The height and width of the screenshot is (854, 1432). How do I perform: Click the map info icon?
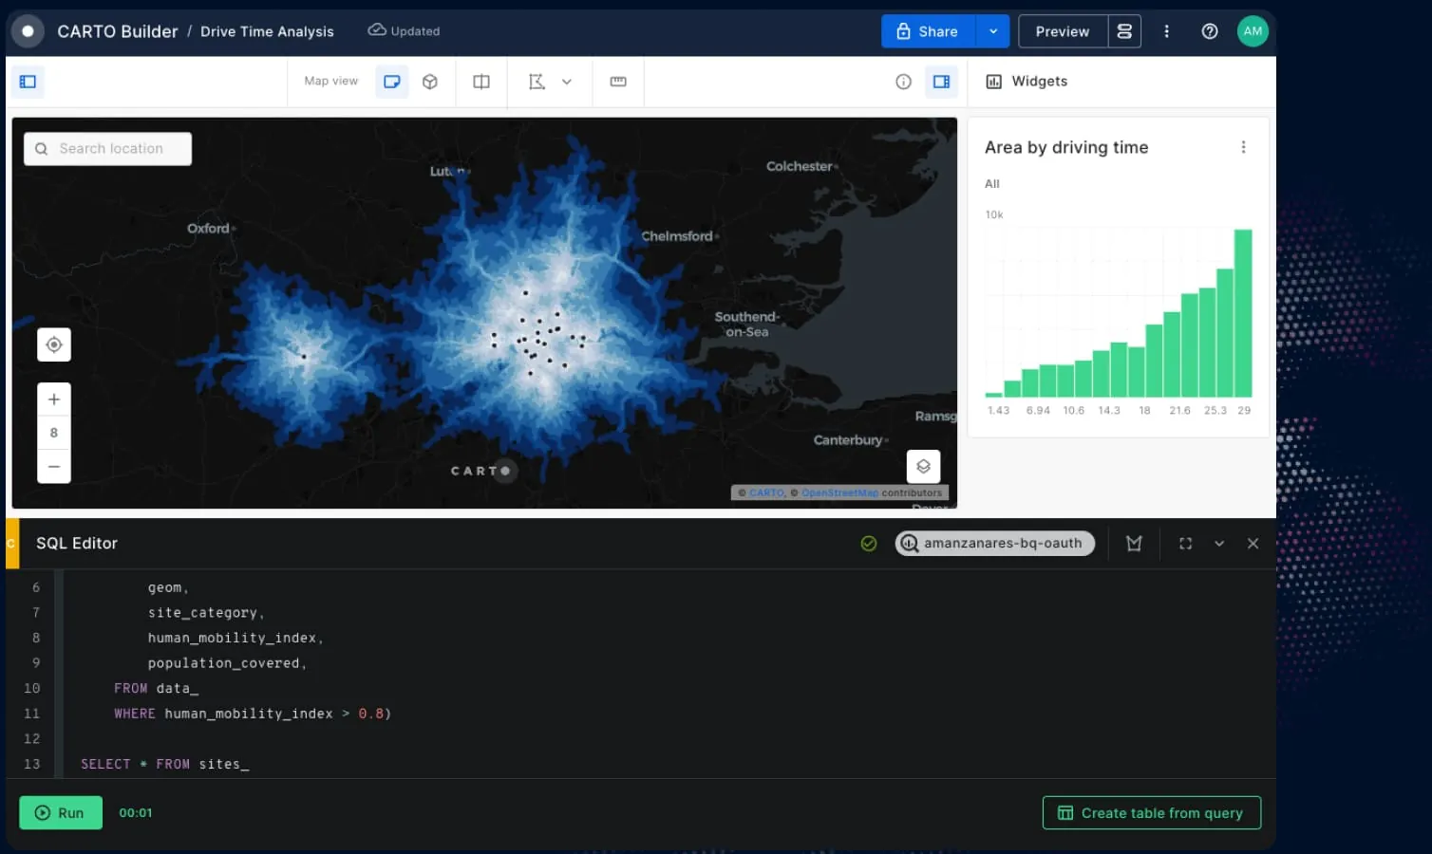[902, 82]
